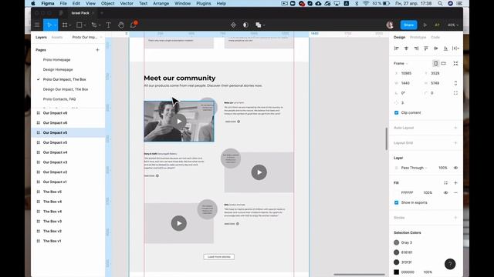
Task: Toggle Layer visibility eye icon
Action: (x=455, y=168)
